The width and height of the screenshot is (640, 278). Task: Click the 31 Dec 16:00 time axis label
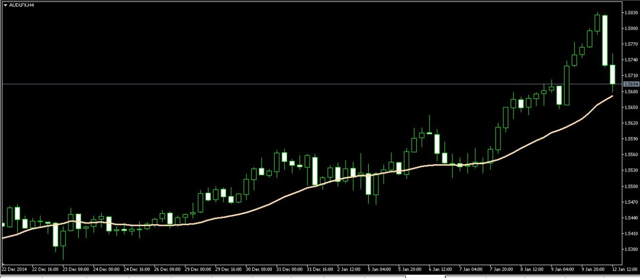[320, 269]
